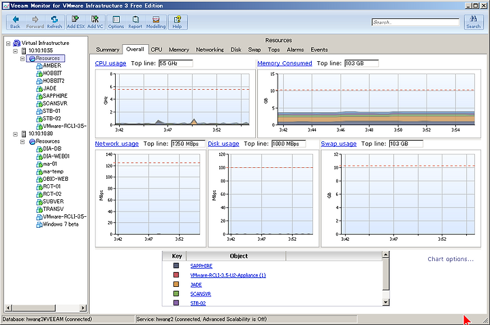Viewport: 490px width, 325px height.
Task: Click the SAPPHIRE link in the legend
Action: click(201, 266)
